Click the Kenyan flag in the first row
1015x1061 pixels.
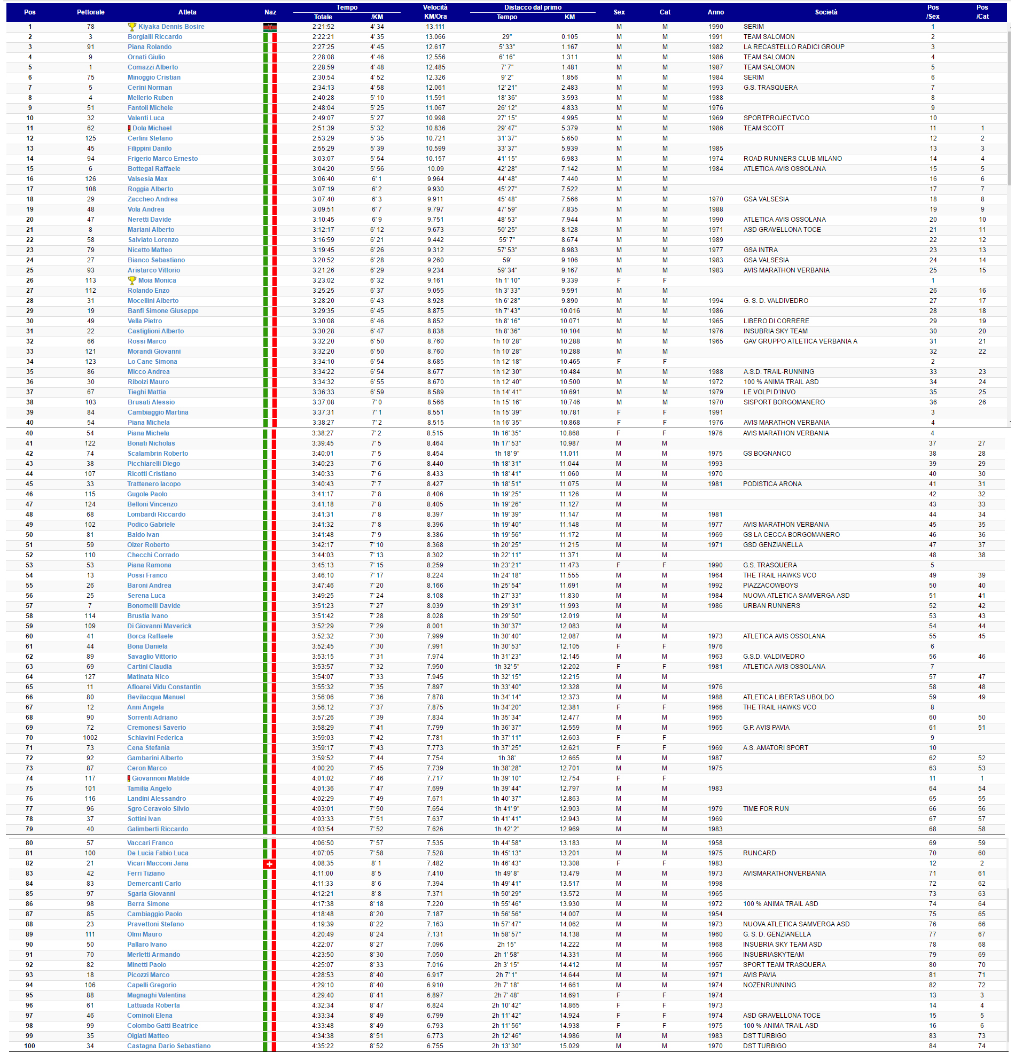tap(271, 27)
